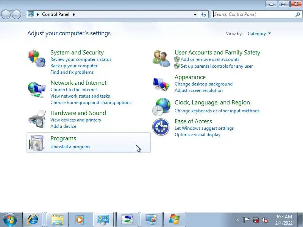Click Change keyboards or other input methods
This screenshot has width=303, height=227.
coord(217,111)
